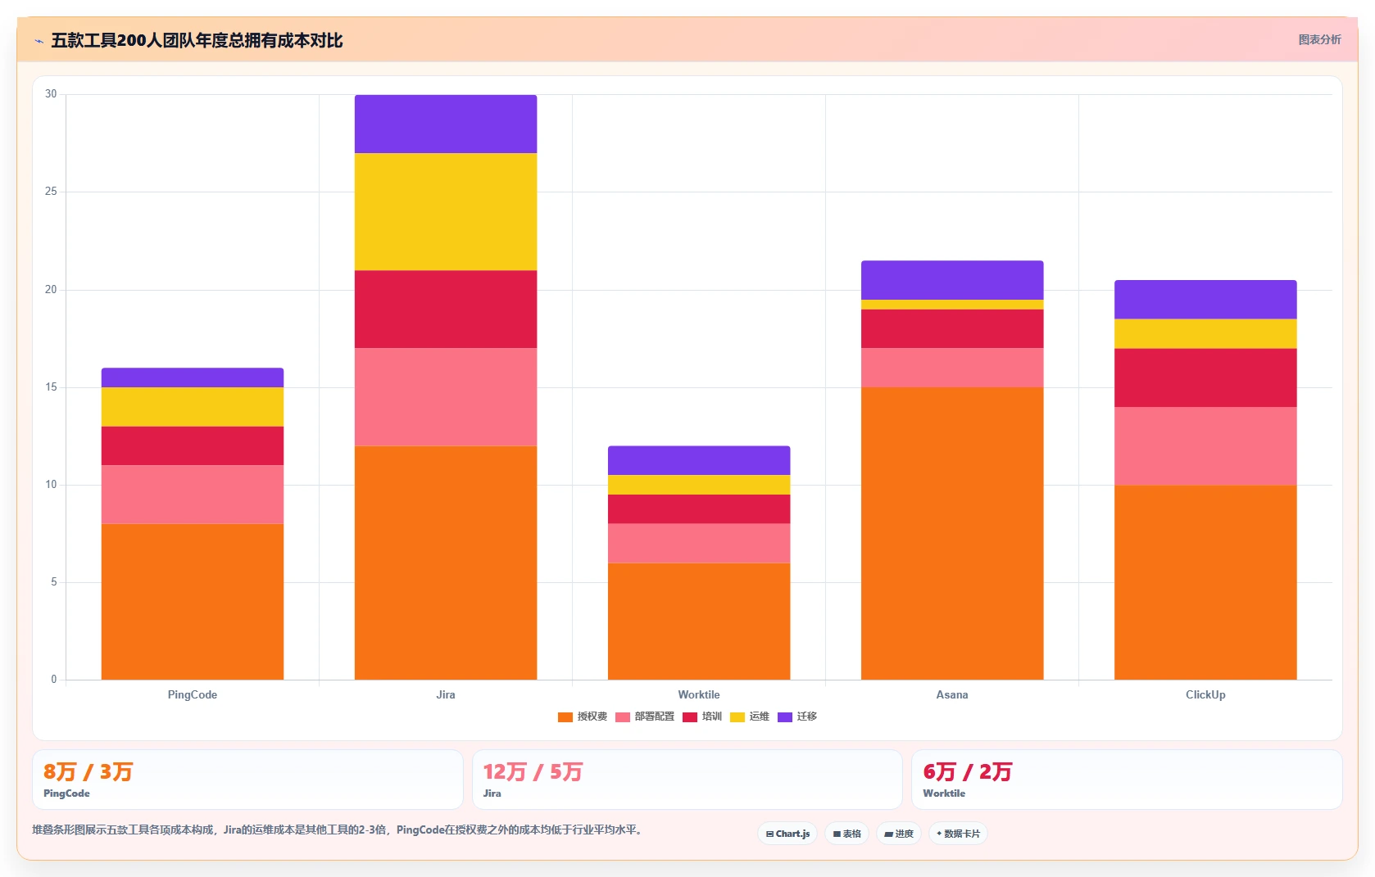The width and height of the screenshot is (1375, 877).
Task: Click the Jira x-axis label
Action: coord(446,694)
